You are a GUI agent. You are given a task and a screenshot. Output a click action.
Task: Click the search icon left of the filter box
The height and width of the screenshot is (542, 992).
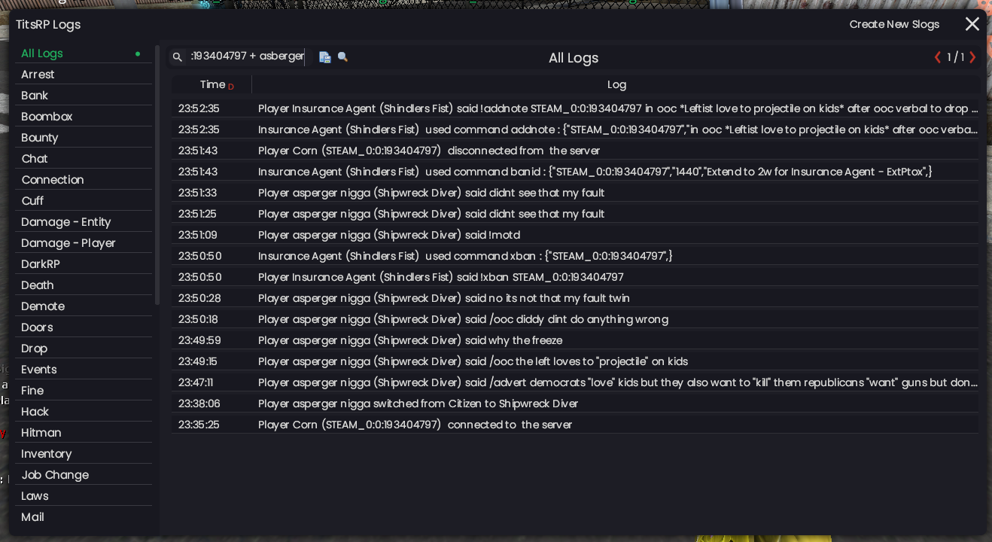[x=178, y=57]
